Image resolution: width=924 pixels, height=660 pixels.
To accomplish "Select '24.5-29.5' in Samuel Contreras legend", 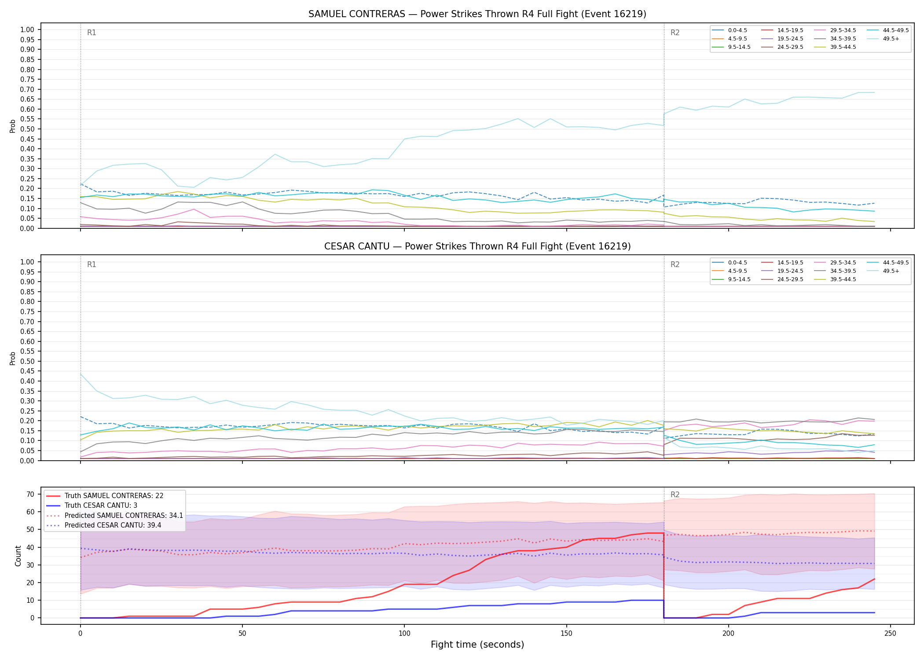I will 783,47.
